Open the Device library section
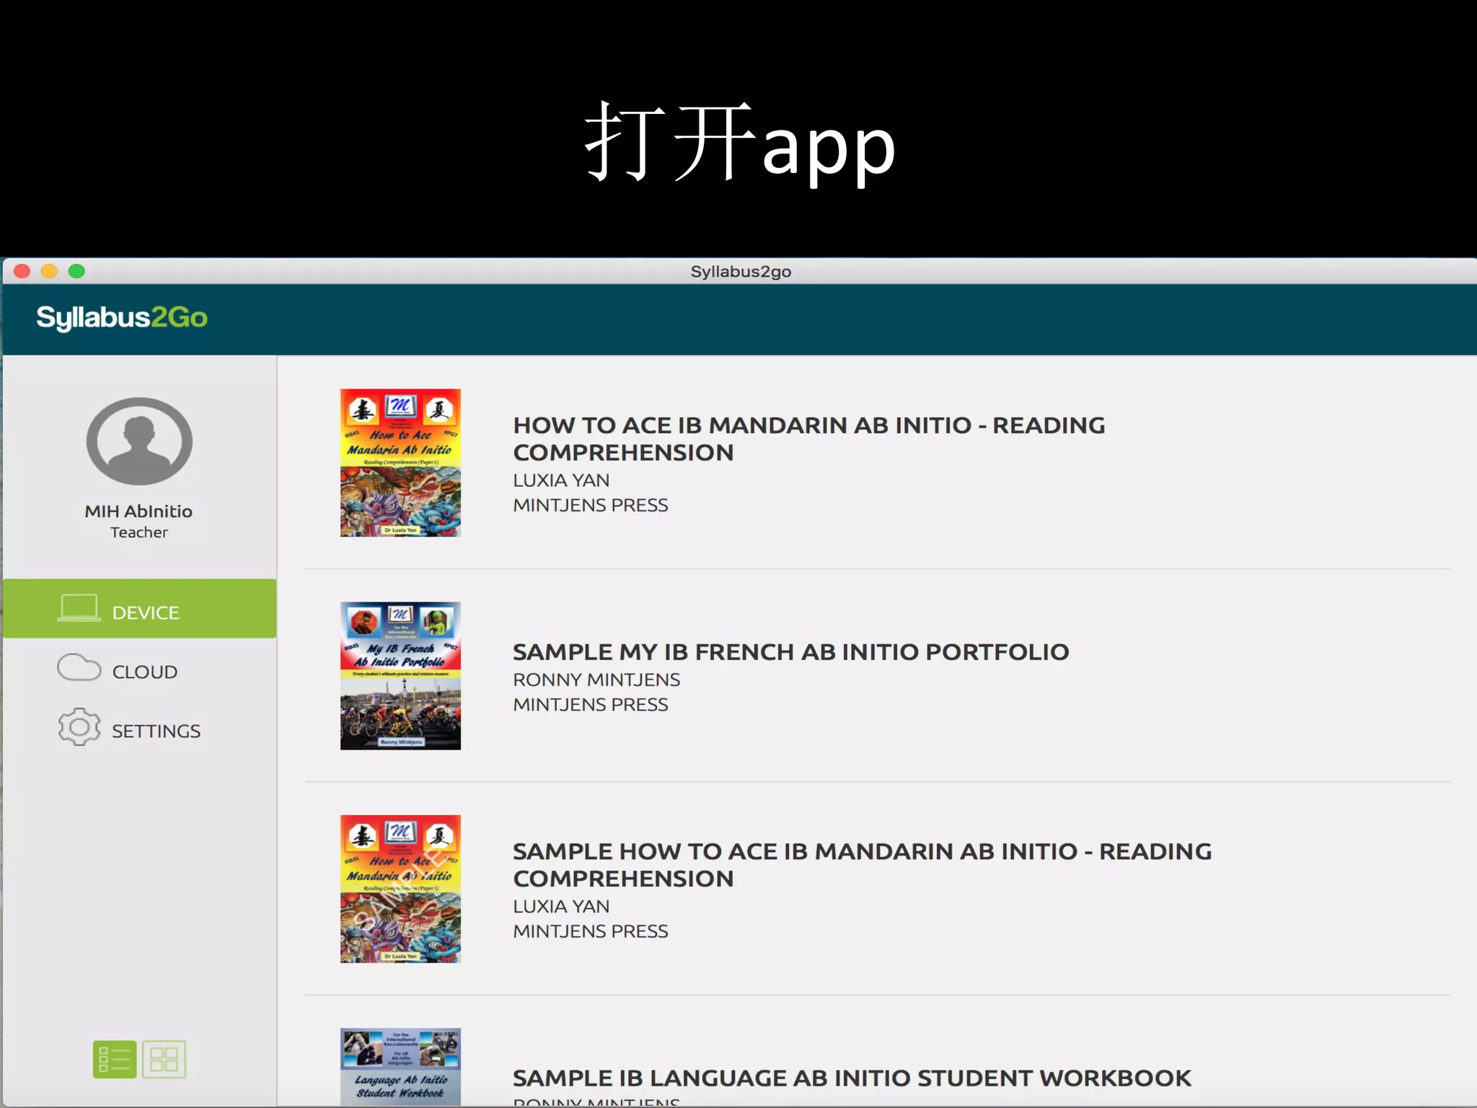Image resolution: width=1477 pixels, height=1108 pixels. (x=139, y=608)
